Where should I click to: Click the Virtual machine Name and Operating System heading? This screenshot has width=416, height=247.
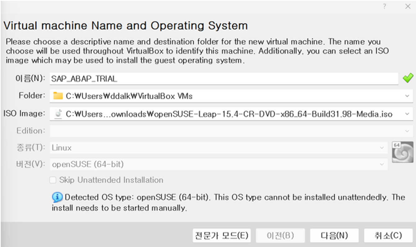tap(125, 25)
